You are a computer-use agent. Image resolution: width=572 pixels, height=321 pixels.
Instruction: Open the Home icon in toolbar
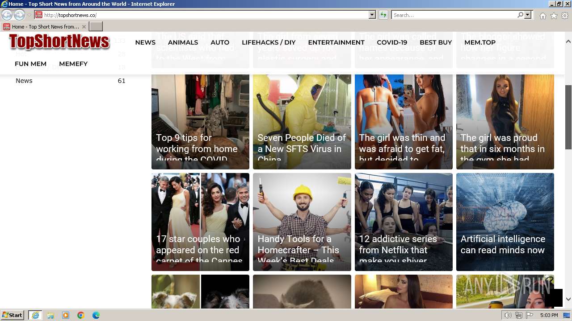(x=543, y=16)
